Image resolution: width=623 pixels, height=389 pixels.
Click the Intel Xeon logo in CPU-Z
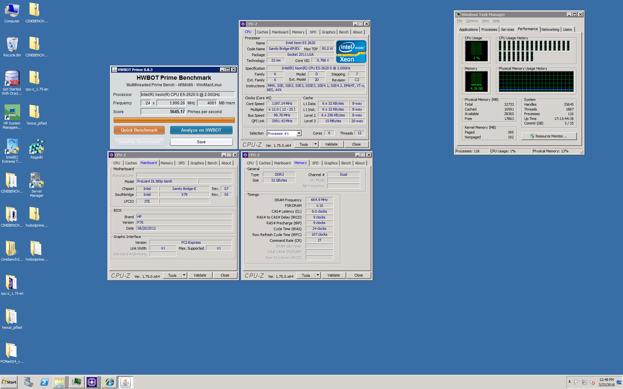351,52
